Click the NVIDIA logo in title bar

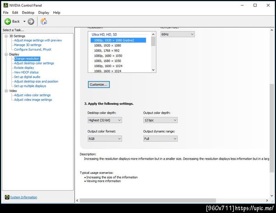tap(6, 5)
